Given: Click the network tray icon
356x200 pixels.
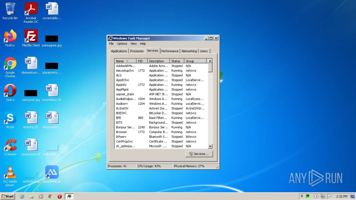Looking at the screenshot, I should [x=323, y=196].
